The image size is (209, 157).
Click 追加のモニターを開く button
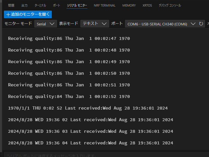pos(28,14)
